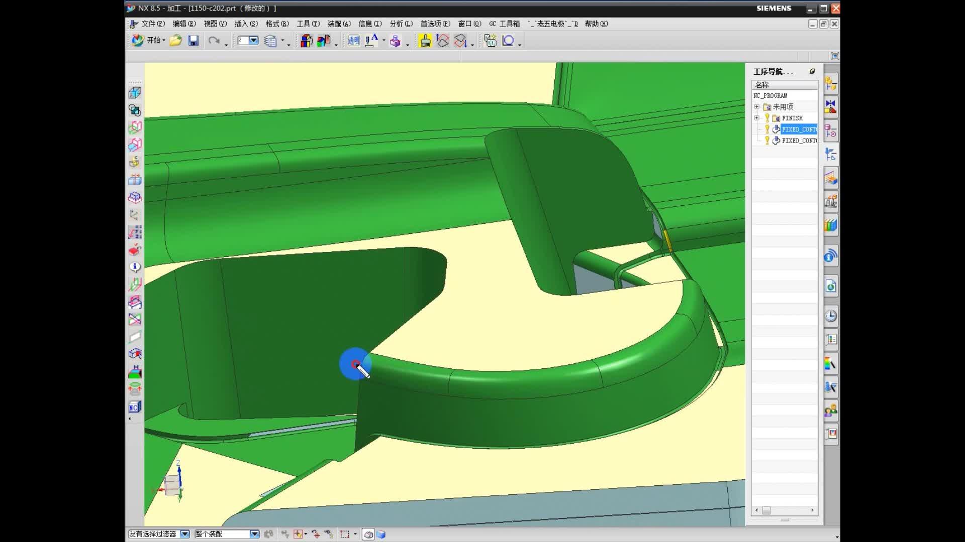
Task: Open Assembly Navigator tab in resource bar
Action: (x=831, y=84)
